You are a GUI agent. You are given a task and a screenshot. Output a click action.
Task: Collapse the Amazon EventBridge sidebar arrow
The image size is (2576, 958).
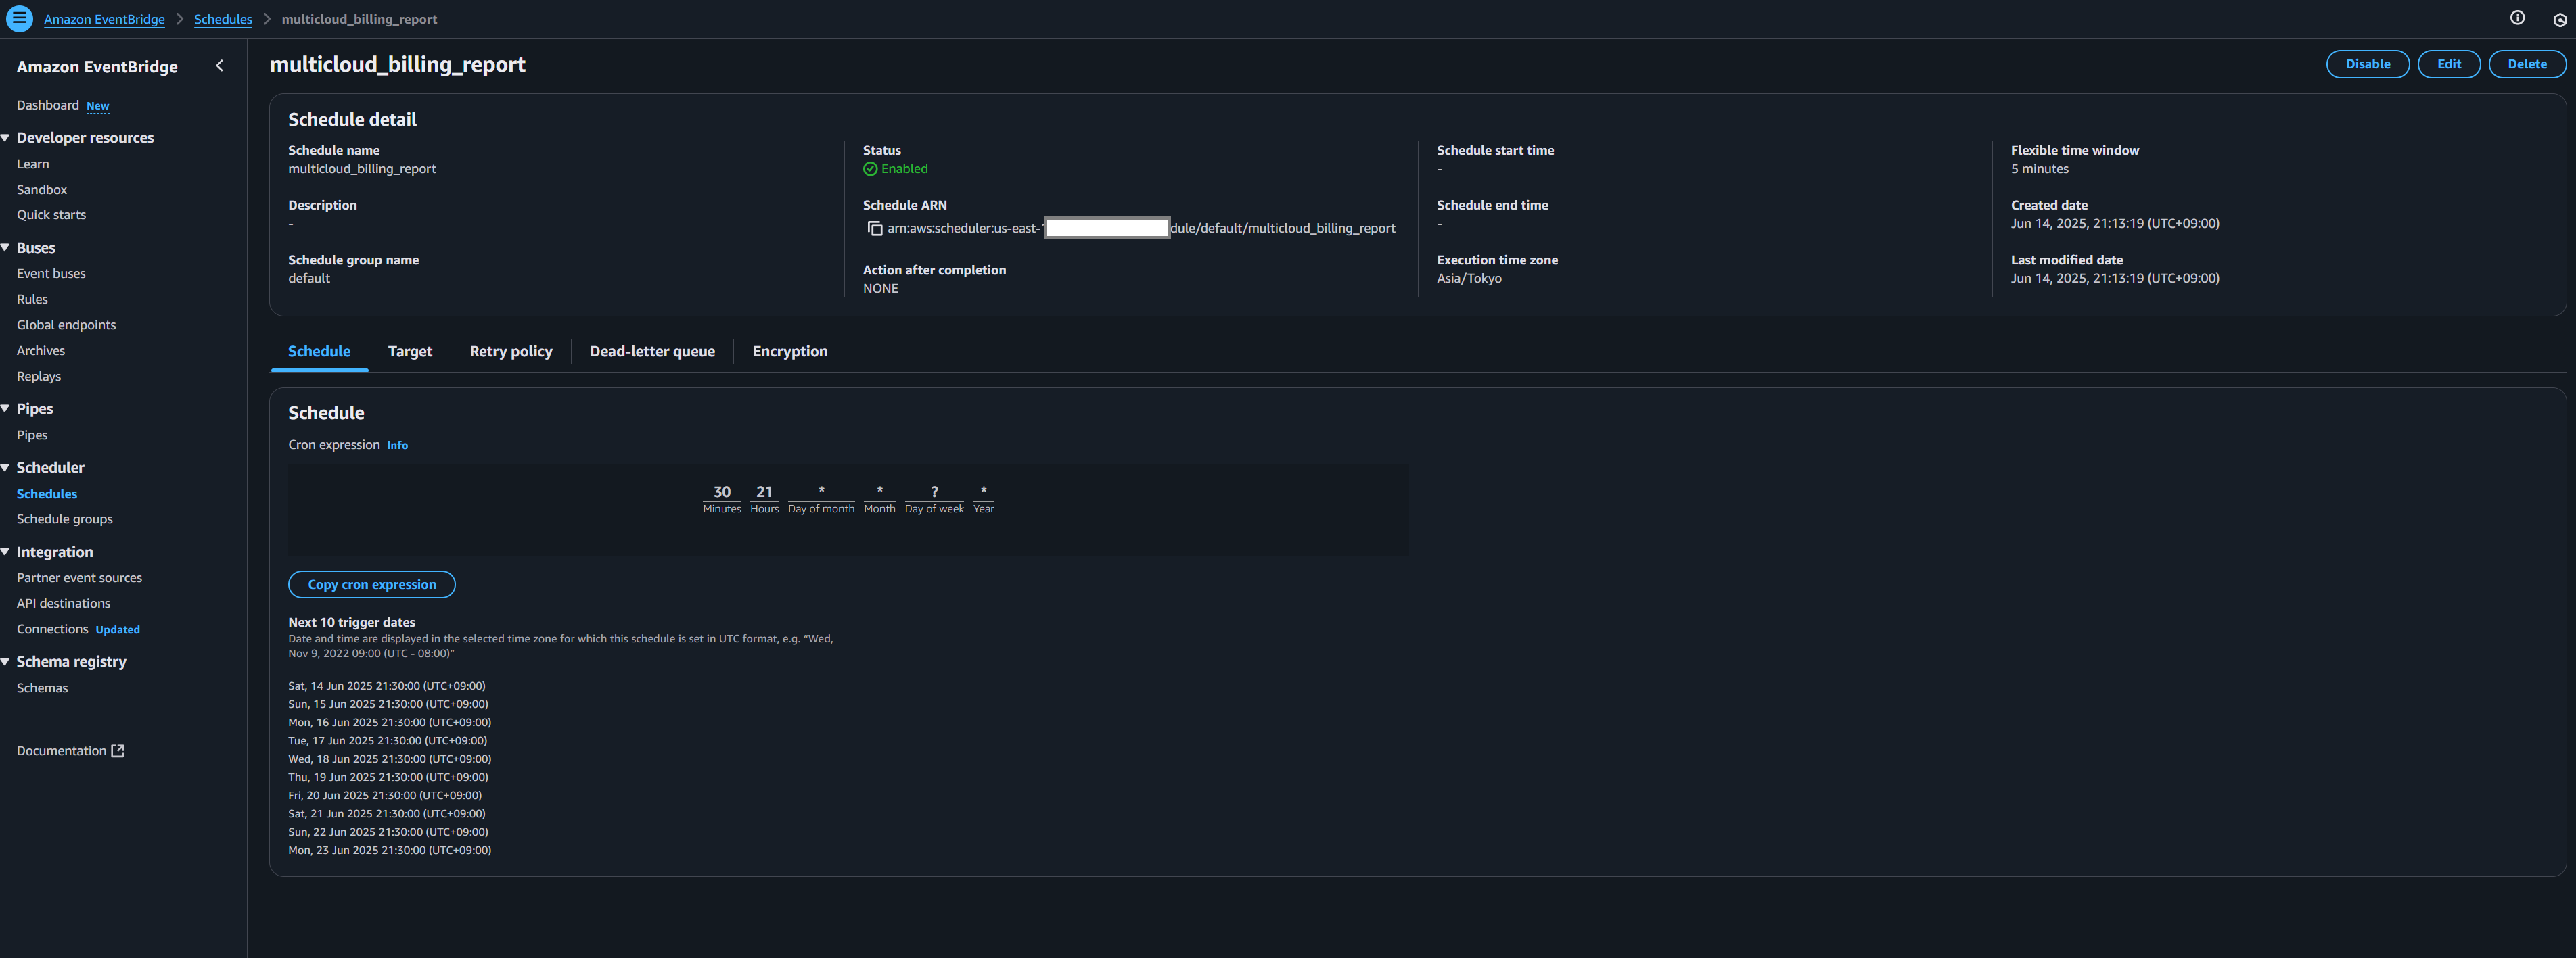220,66
